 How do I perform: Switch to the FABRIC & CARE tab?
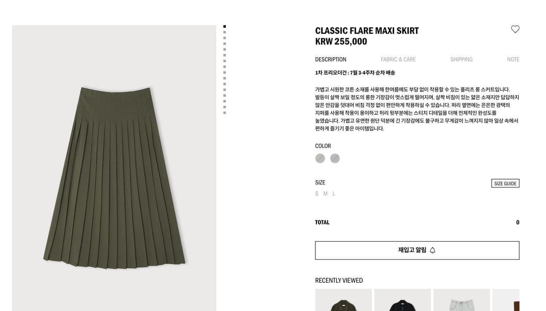398,60
